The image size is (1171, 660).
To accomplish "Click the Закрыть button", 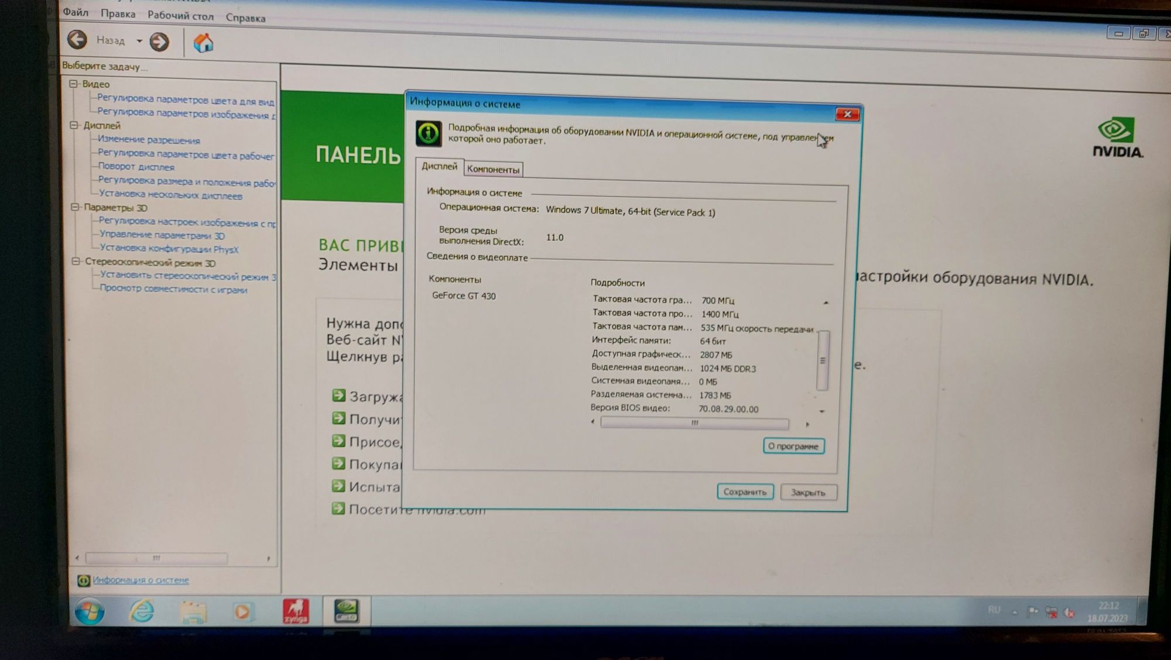I will pos(808,493).
